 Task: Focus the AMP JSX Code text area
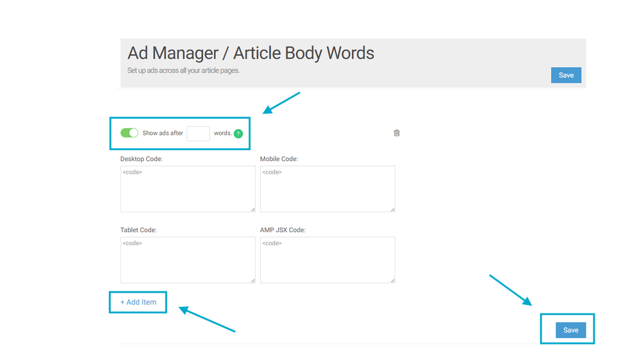click(327, 260)
